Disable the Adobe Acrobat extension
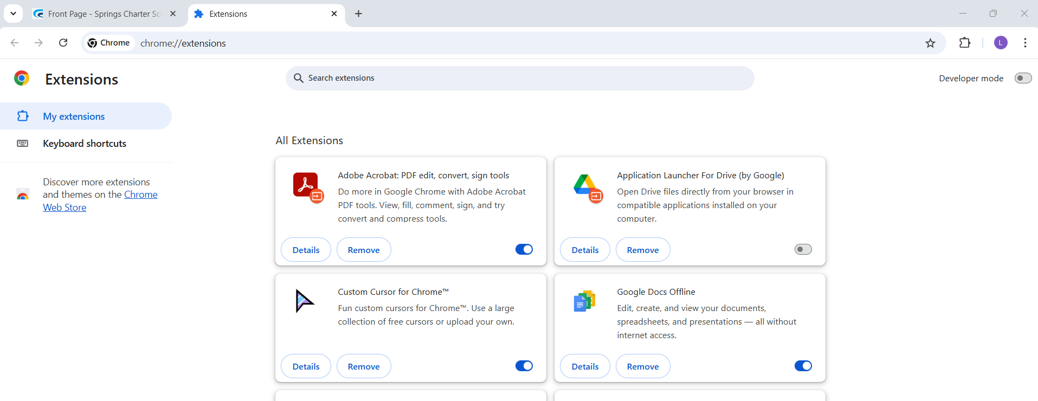Screen dimensions: 1038x401 (524, 249)
